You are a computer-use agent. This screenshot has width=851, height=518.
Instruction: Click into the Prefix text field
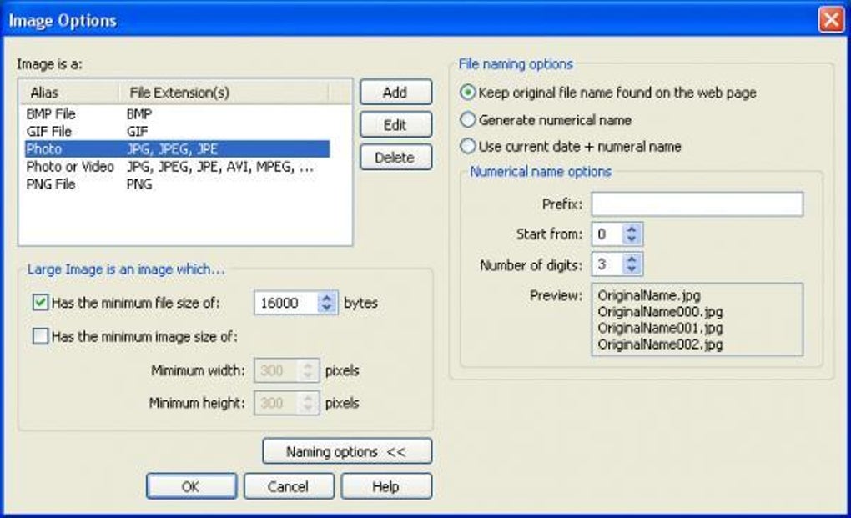point(697,204)
